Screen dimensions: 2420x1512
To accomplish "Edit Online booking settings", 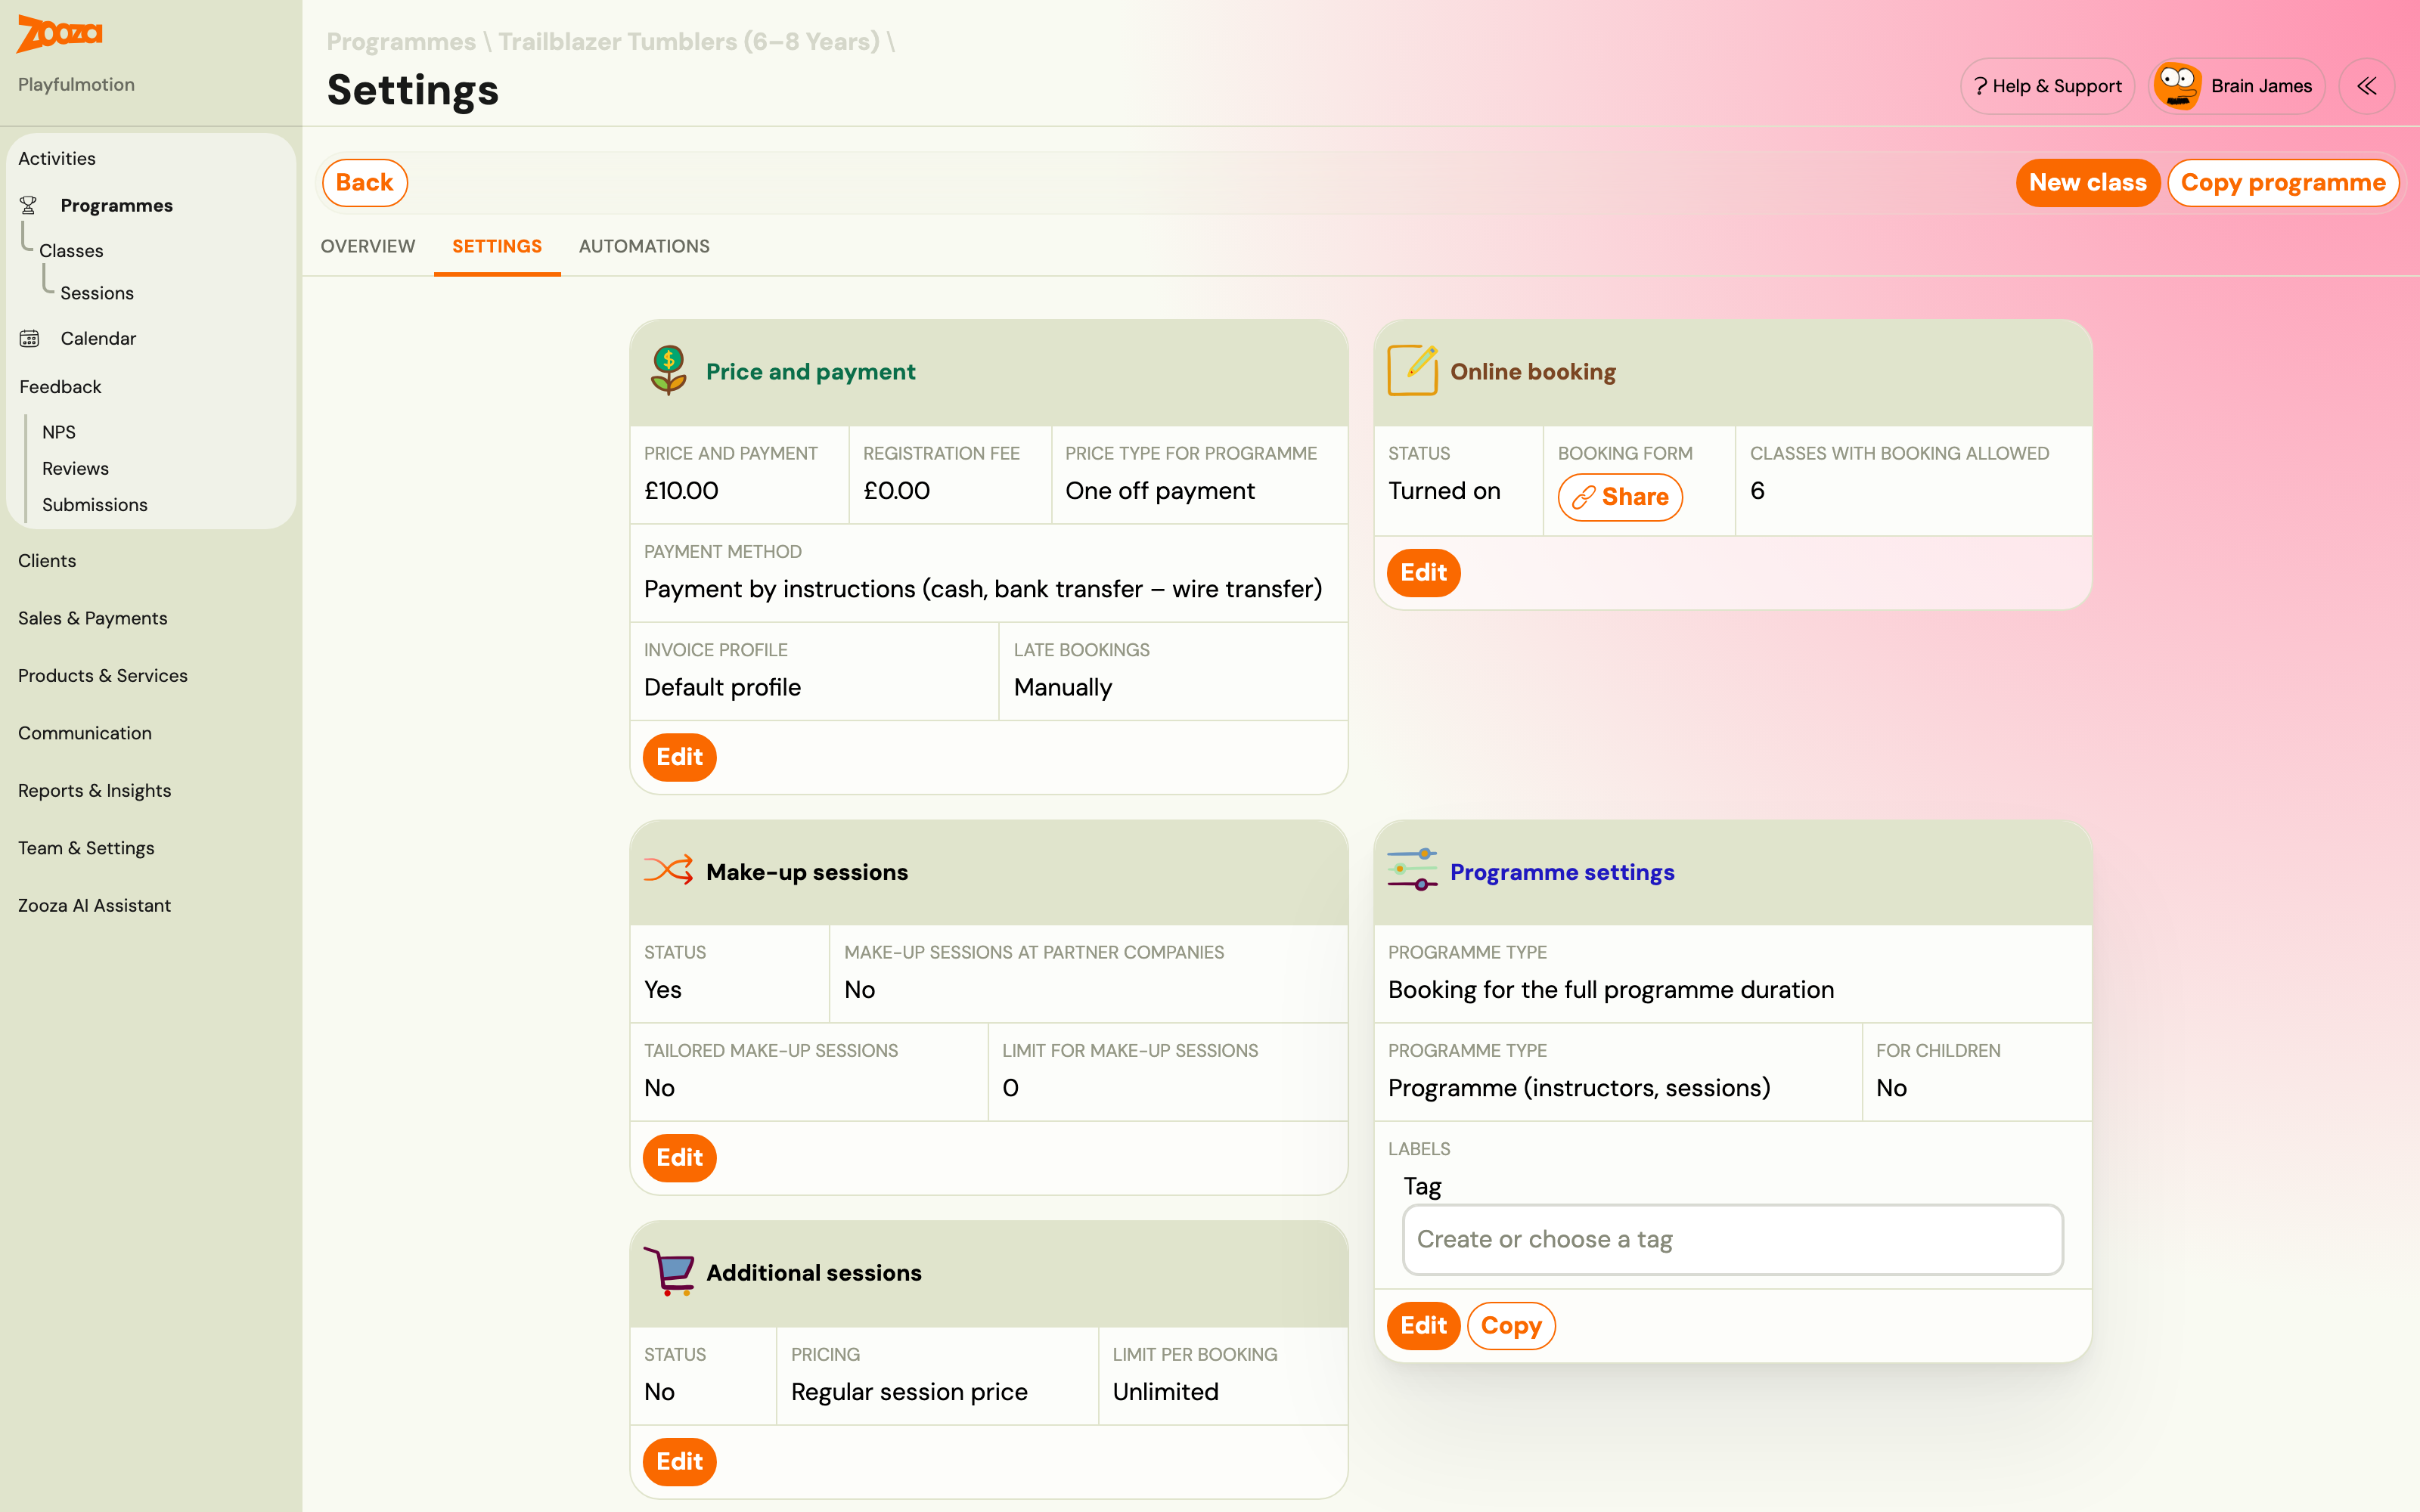I will pos(1423,573).
